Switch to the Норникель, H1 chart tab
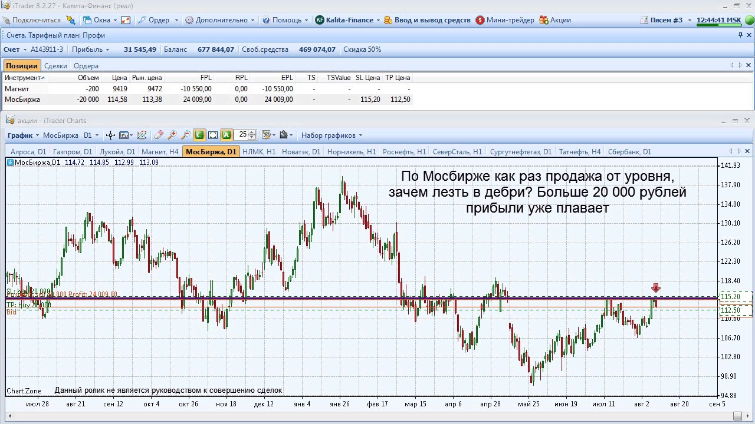 (352, 152)
